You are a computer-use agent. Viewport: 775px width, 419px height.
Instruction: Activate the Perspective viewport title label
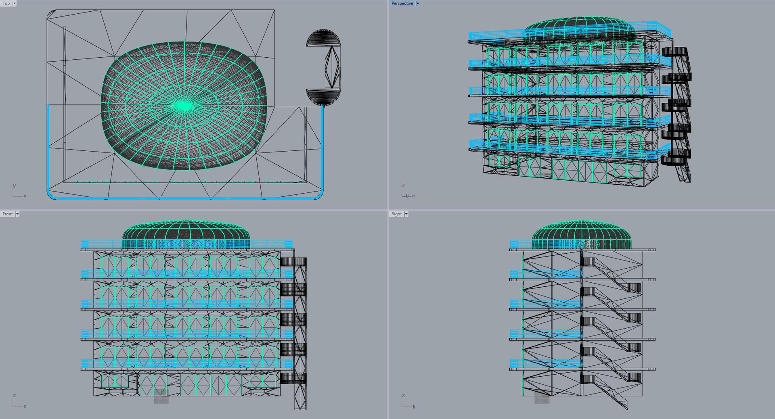[x=402, y=3]
